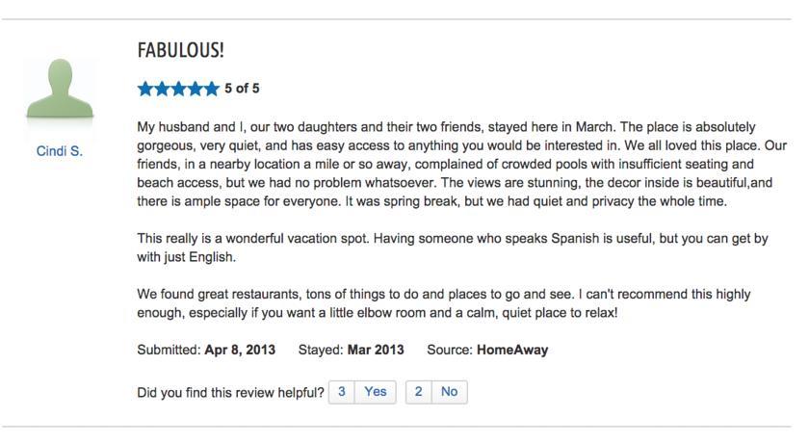The width and height of the screenshot is (809, 443).
Task: Click the FABULOUS! review title
Action: tap(181, 51)
